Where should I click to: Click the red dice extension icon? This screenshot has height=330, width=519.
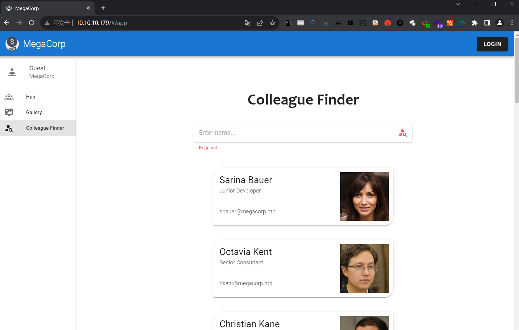pyautogui.click(x=387, y=23)
